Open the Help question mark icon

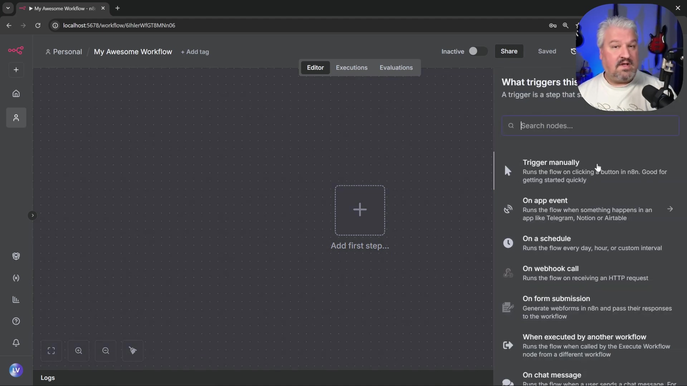coord(16,321)
